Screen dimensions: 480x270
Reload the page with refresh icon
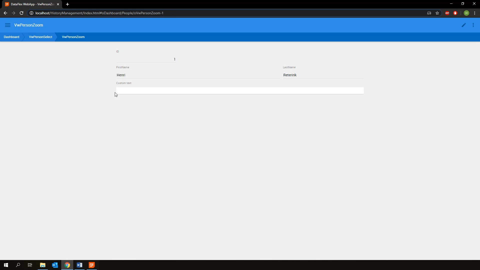pyautogui.click(x=21, y=13)
